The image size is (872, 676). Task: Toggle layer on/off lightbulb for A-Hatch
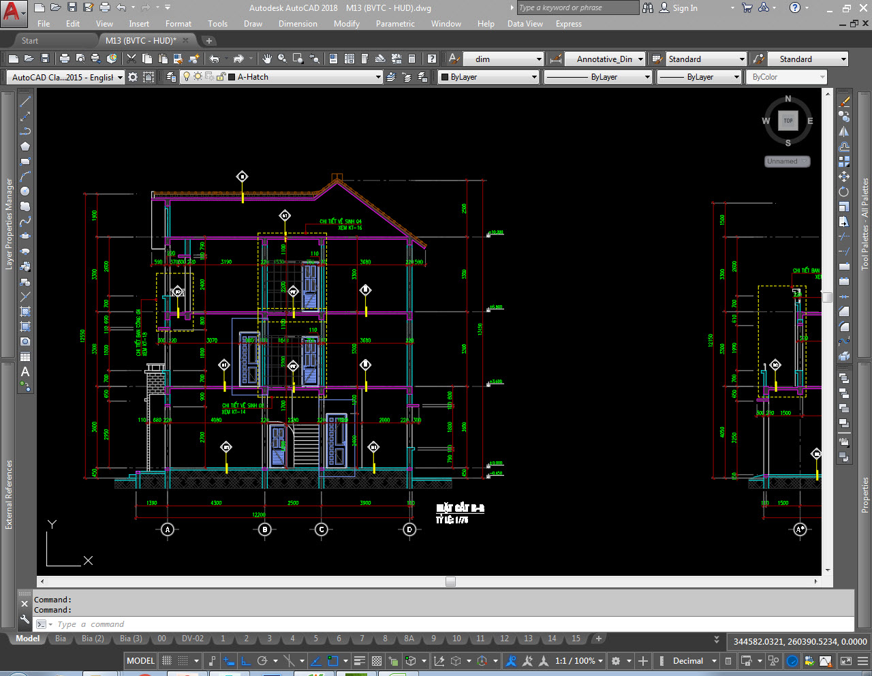coord(187,77)
